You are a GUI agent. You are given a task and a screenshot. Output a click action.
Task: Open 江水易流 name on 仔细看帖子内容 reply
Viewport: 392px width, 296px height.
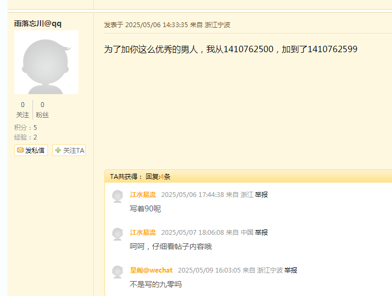[143, 233]
